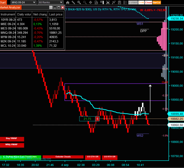This screenshot has width=184, height=168.
Task: Toggle the T<>K button
Action: point(141,2)
